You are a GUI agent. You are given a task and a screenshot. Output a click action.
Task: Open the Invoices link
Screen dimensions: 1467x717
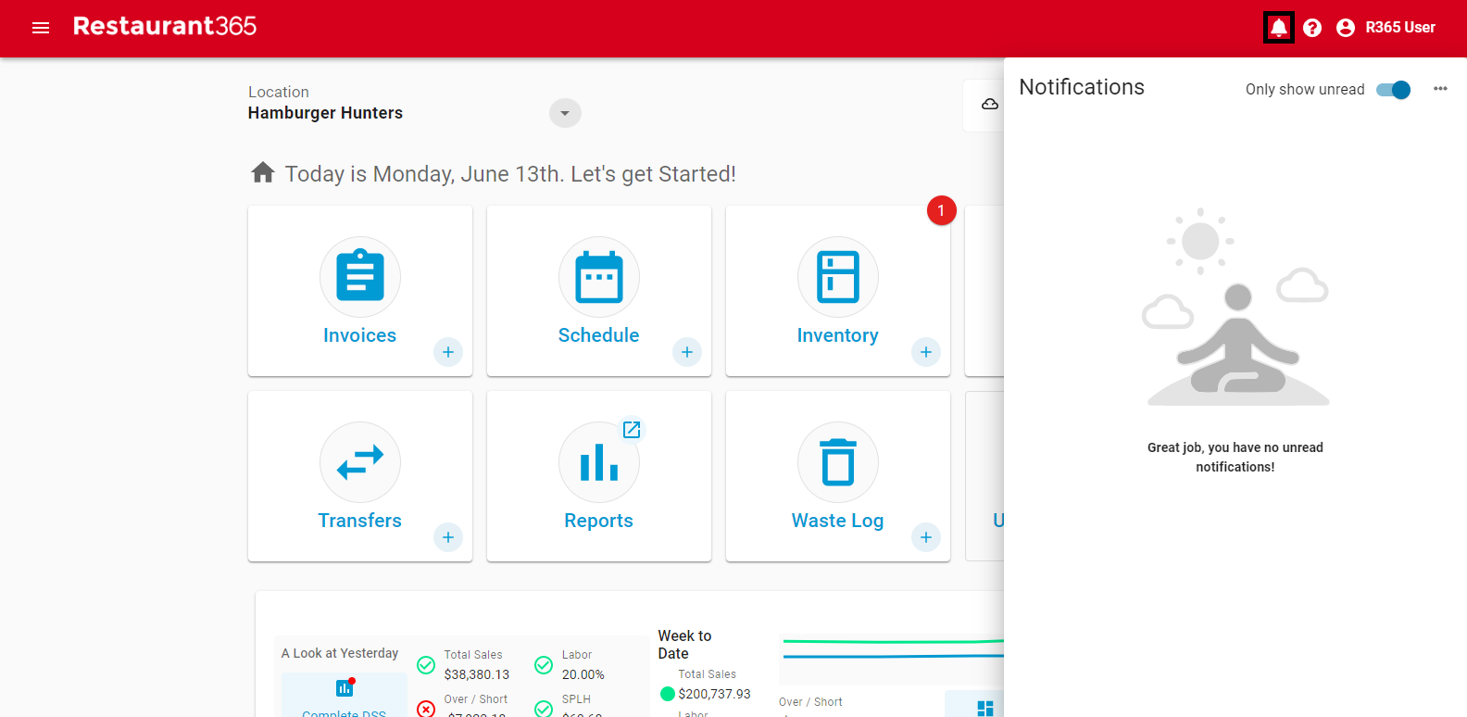360,335
